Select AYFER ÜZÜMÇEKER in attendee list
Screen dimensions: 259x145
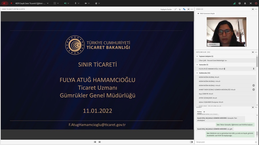coord(225,98)
